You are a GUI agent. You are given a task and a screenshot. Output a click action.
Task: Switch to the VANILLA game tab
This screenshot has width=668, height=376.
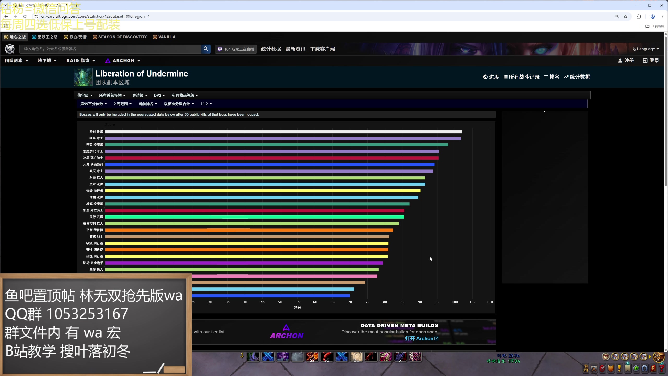pos(164,37)
